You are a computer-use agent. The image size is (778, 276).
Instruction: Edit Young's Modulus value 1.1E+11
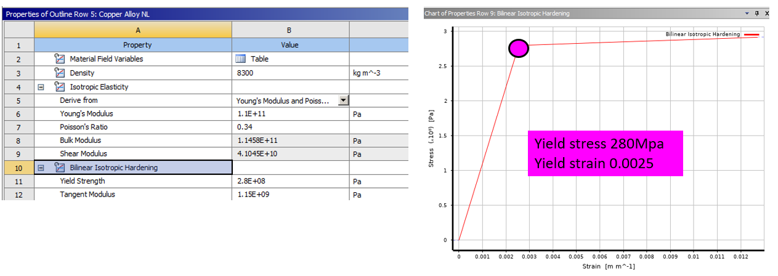pyautogui.click(x=251, y=114)
